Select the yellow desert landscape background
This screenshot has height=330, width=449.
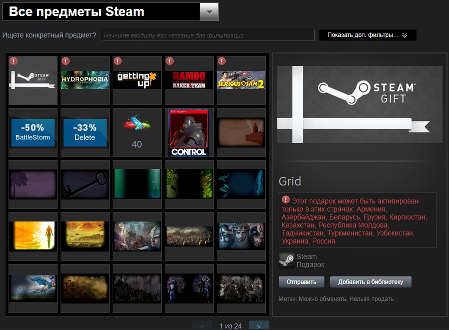pyautogui.click(x=85, y=236)
